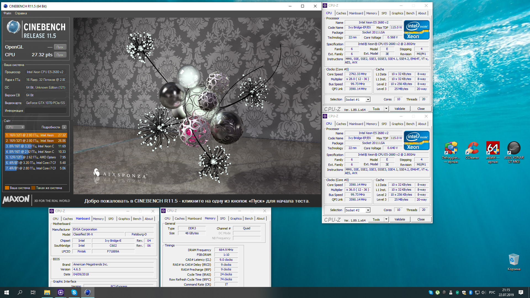The width and height of the screenshot is (530, 298).
Task: Click the dark sphere ASUS Xonar tray icon
Action: pyautogui.click(x=444, y=292)
